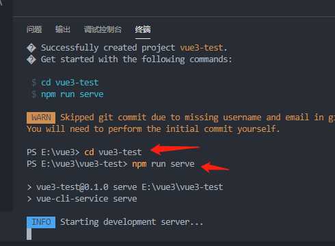Click the typed 'cd vue3-test' at PS prompt

pos(113,152)
